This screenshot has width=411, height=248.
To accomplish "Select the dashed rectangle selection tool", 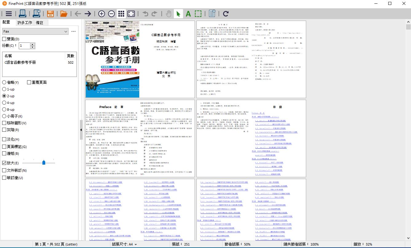I will point(198,14).
